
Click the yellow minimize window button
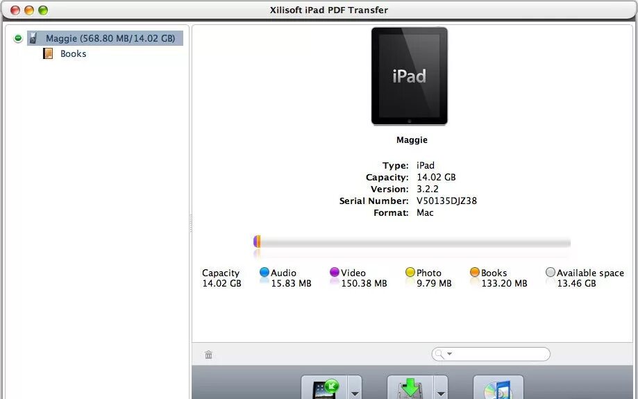click(29, 10)
